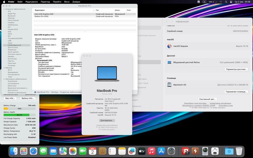
Task: Open Ліцензійна угода програми link
Action: pyautogui.click(x=195, y=103)
